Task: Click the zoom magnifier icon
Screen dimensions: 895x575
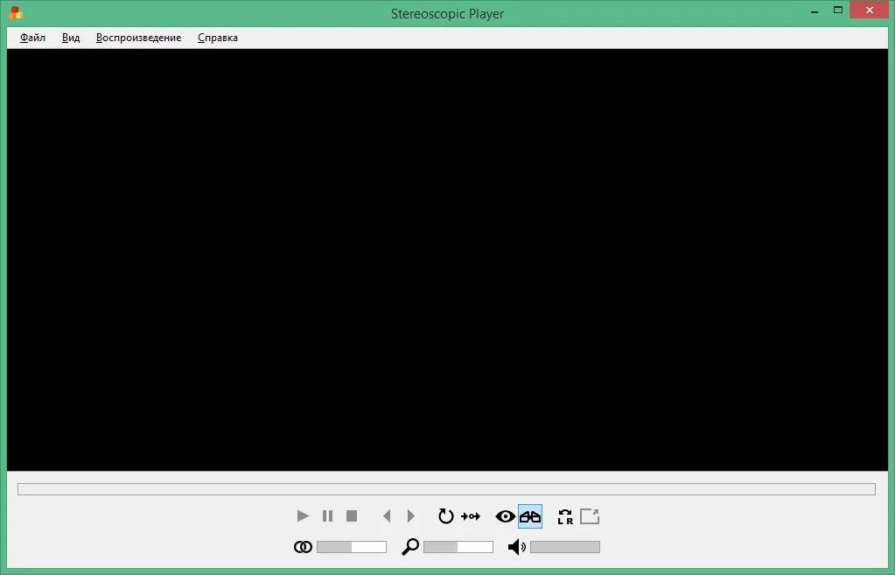Action: (409, 547)
